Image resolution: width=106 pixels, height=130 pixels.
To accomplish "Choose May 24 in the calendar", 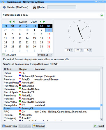I will pyautogui.click(x=49, y=43).
